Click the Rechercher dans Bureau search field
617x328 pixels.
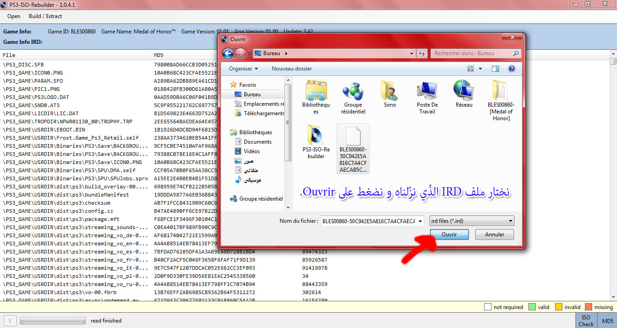pyautogui.click(x=472, y=53)
